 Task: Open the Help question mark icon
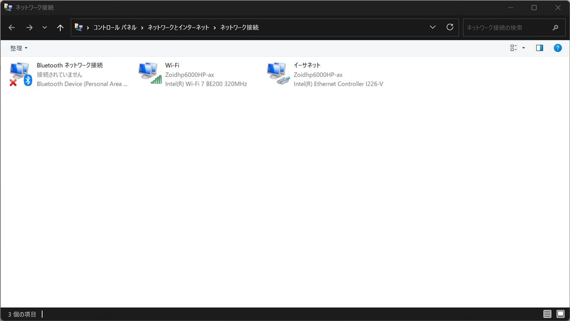(x=558, y=48)
